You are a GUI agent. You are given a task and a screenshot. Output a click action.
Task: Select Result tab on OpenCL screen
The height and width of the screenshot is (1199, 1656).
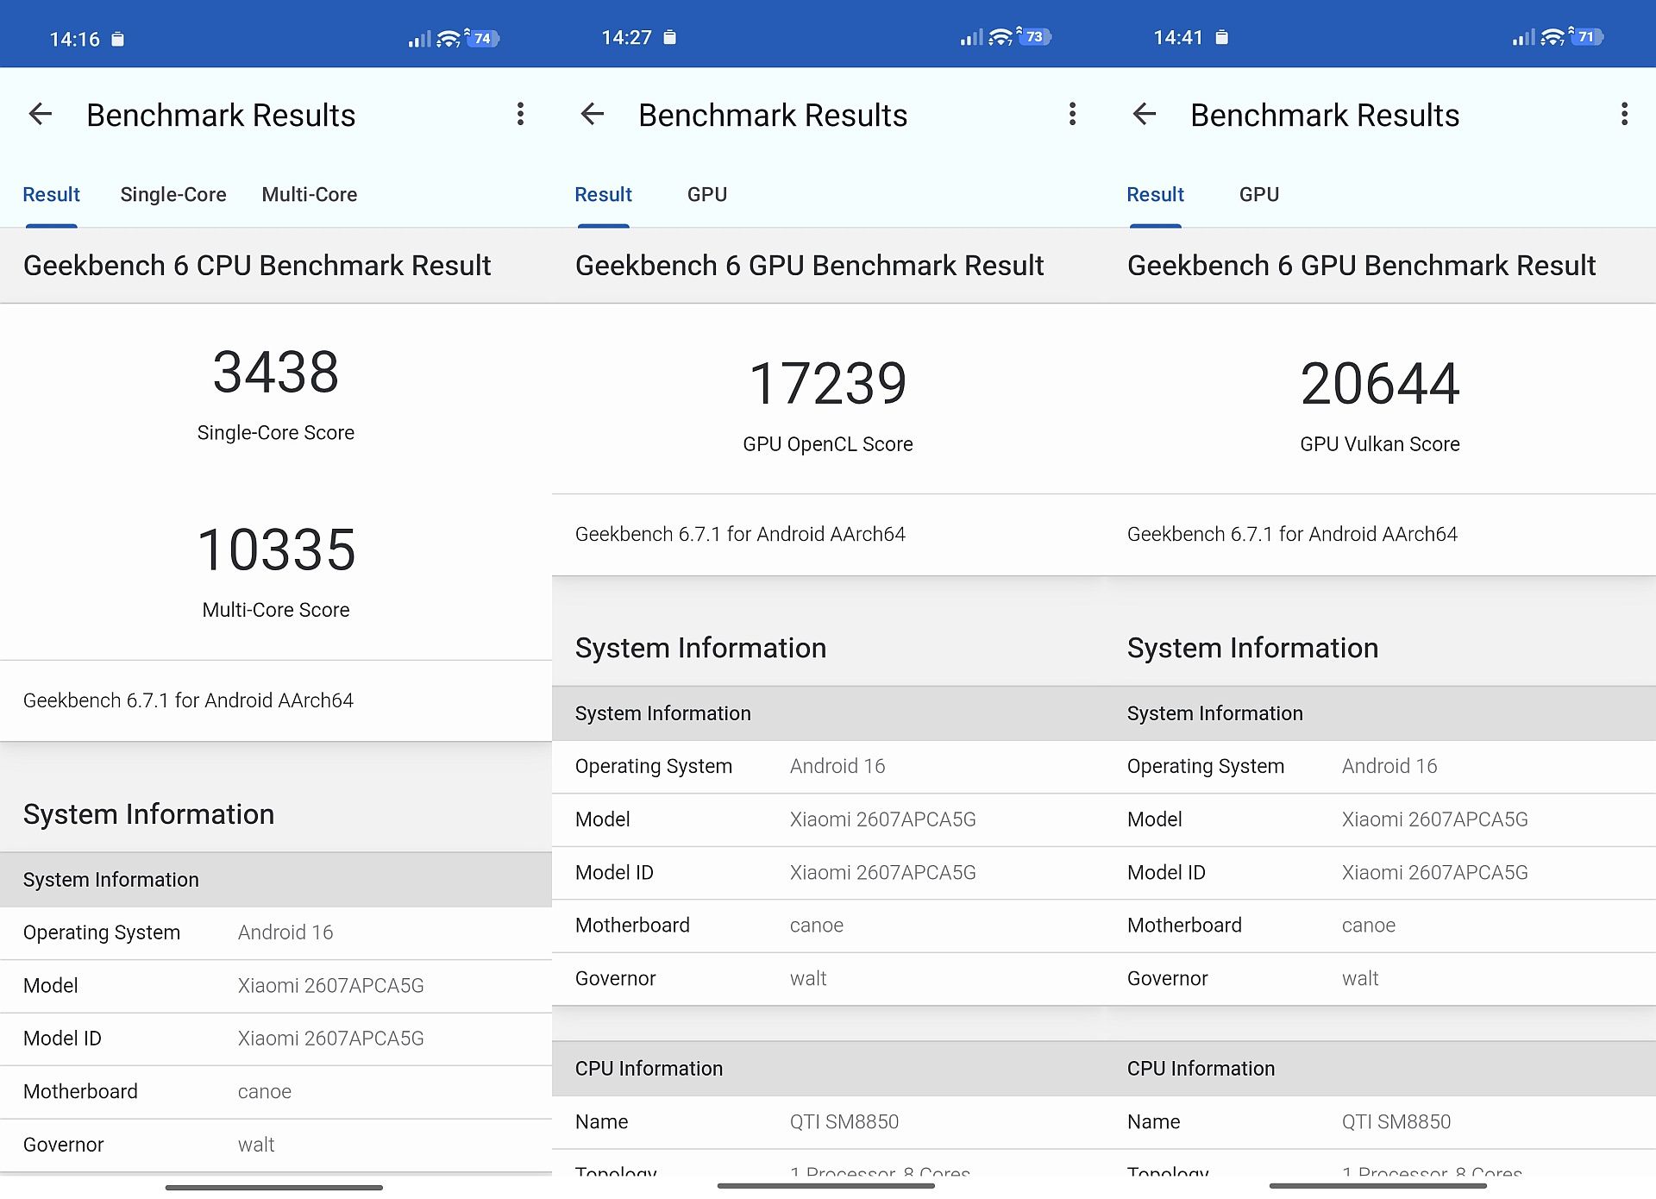pos(603,195)
